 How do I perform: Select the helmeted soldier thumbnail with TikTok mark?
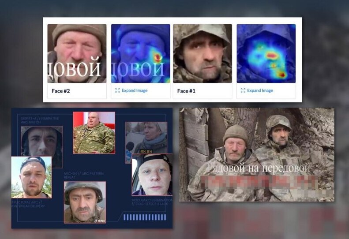coord(85,202)
